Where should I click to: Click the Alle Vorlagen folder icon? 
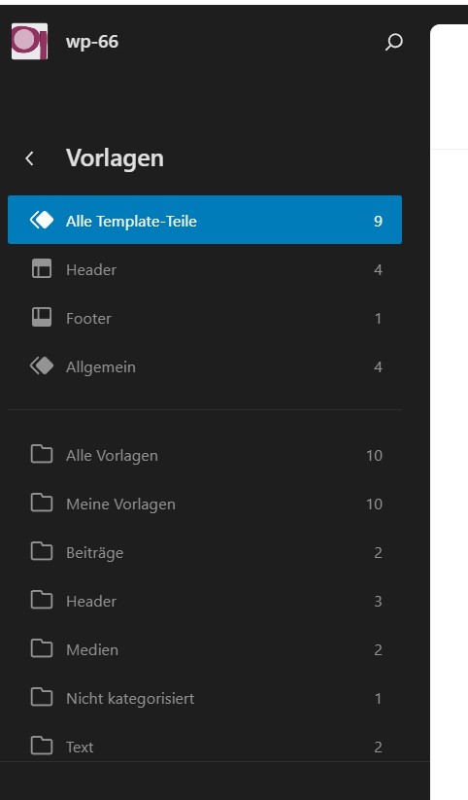42,454
